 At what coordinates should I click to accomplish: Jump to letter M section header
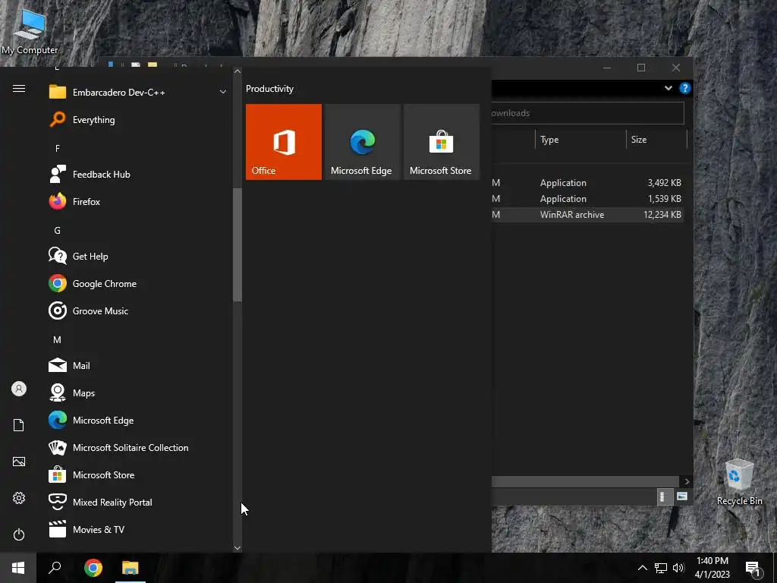pos(58,339)
